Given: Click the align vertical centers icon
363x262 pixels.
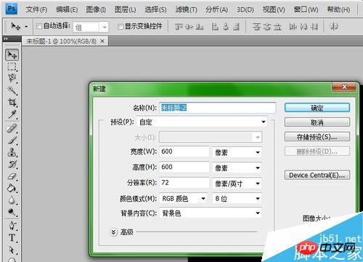Looking at the screenshot, I should tap(189, 27).
